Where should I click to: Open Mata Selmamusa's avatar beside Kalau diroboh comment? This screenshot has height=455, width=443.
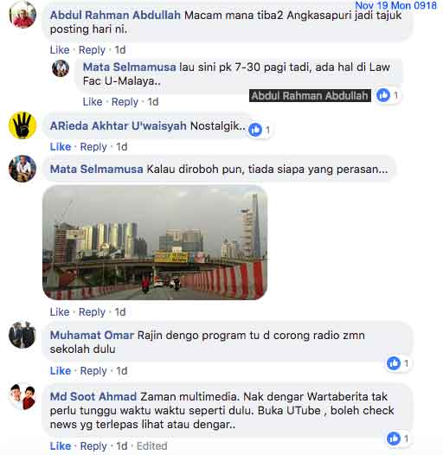[x=22, y=169]
